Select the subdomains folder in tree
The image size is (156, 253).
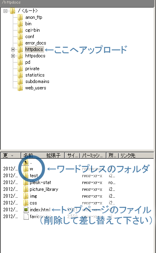37,81
